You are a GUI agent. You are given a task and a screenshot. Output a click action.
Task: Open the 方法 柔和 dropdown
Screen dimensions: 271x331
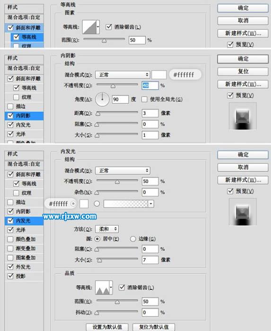(x=107, y=229)
